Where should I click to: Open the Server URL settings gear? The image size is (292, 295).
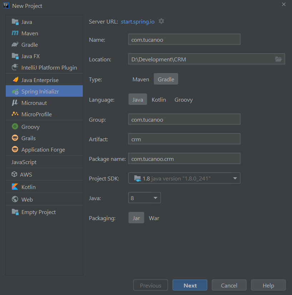point(161,21)
